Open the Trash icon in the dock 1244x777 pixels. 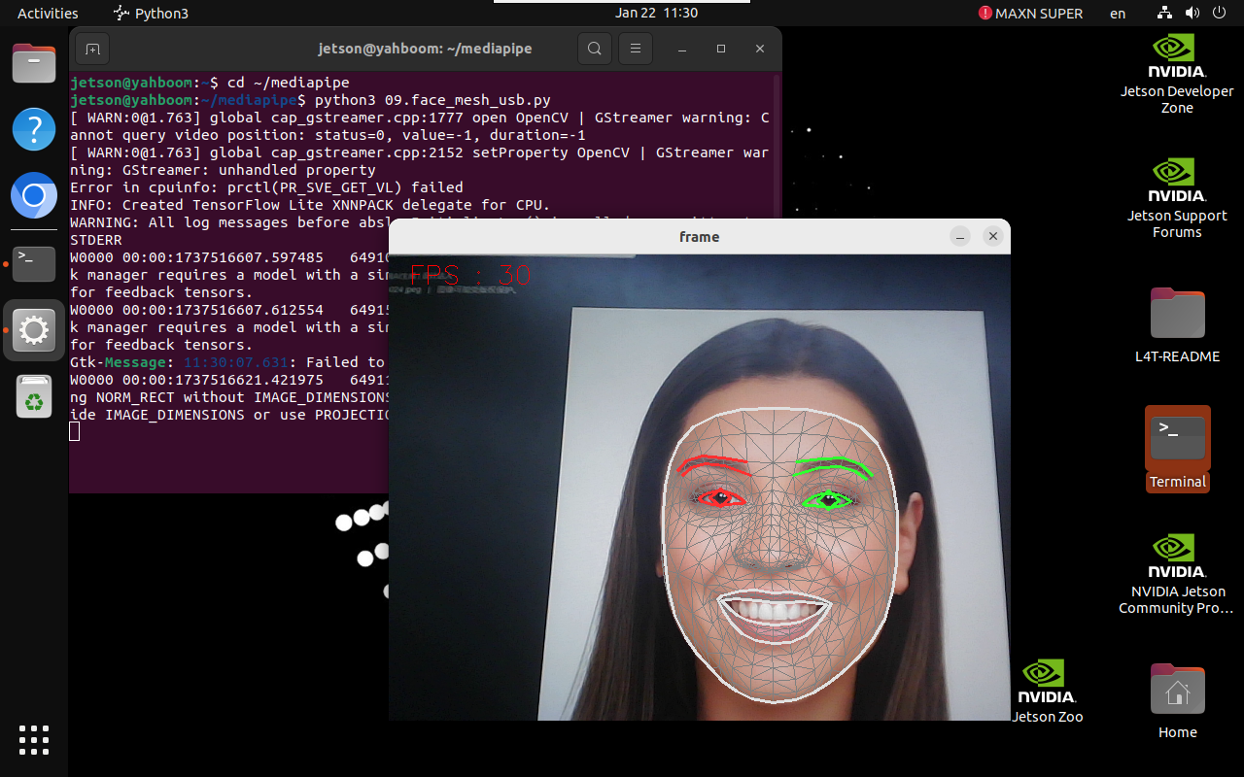pyautogui.click(x=34, y=396)
